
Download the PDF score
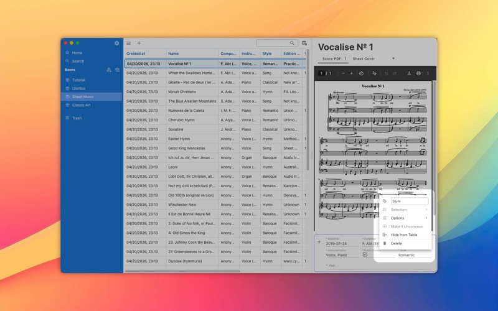tap(409, 73)
